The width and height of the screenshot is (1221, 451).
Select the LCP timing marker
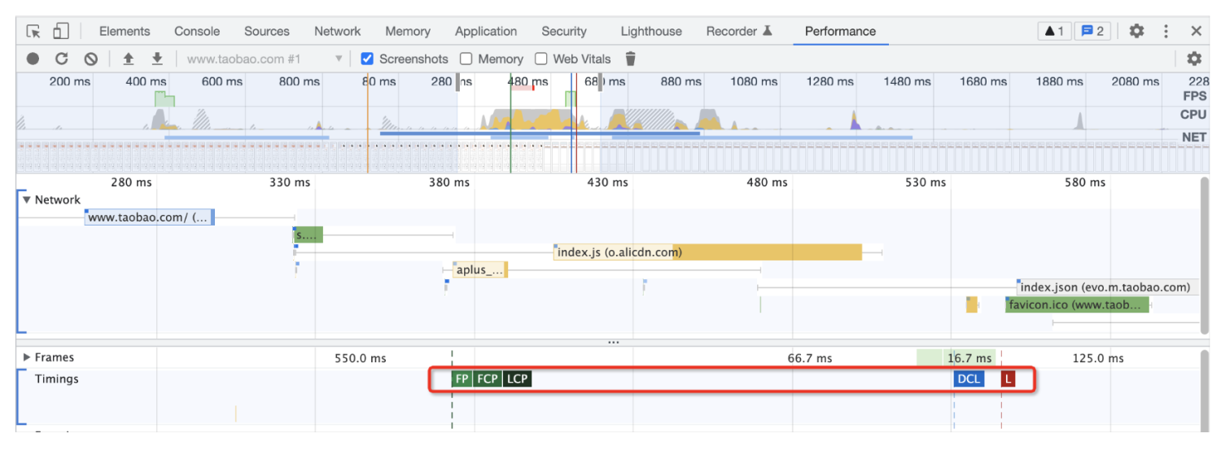517,379
